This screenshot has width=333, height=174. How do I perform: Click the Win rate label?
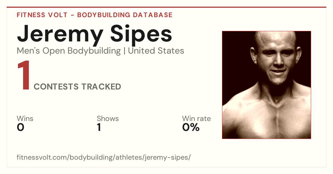(x=196, y=118)
